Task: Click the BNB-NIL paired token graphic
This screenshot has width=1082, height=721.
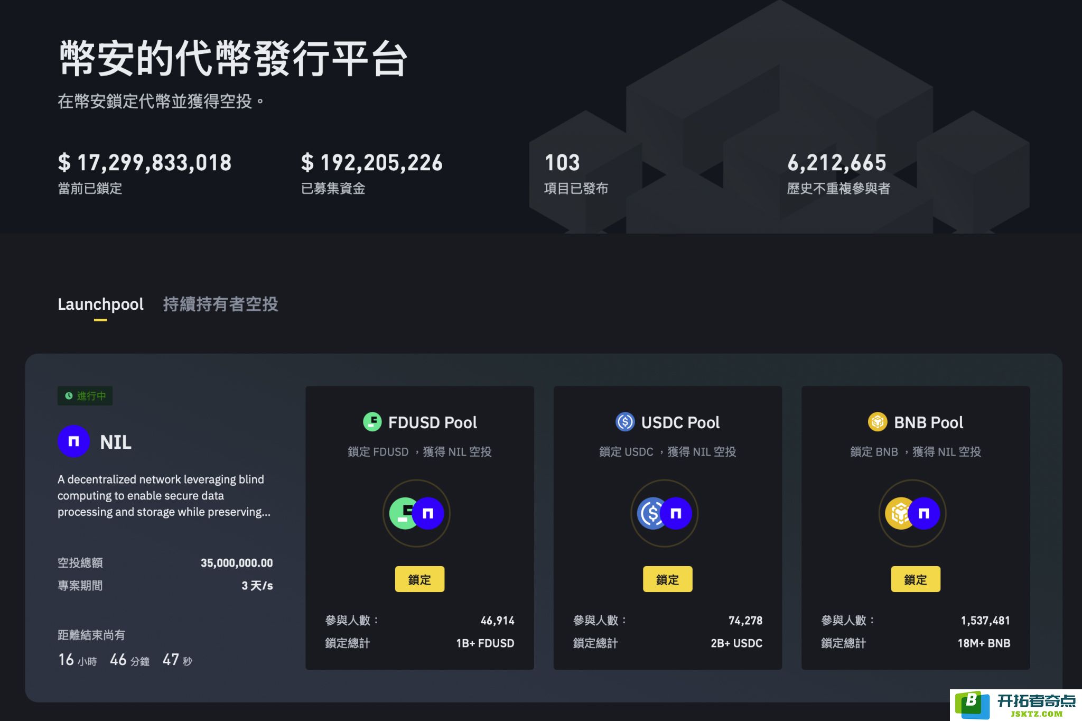Action: (x=912, y=513)
